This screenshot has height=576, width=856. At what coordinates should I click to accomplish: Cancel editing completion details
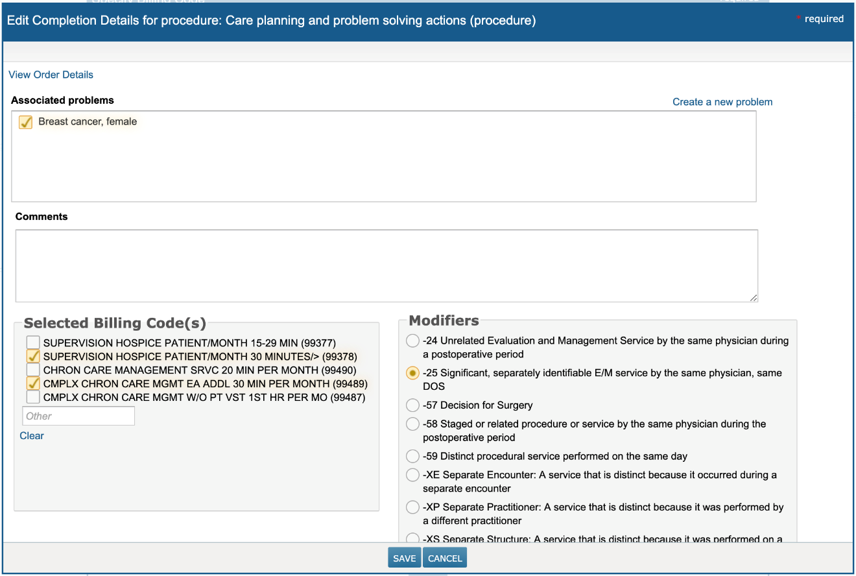point(445,558)
